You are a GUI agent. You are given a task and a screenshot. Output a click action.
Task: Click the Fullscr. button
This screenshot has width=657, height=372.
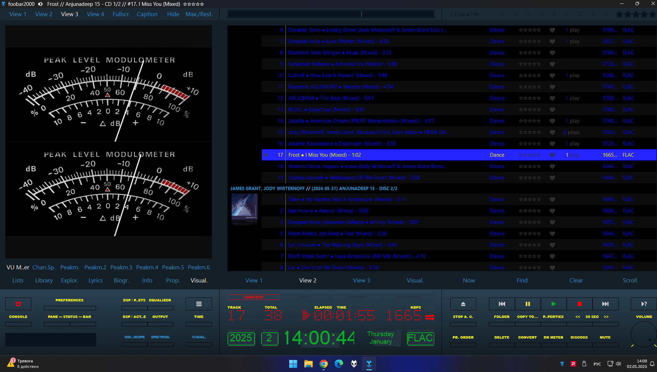pos(121,14)
